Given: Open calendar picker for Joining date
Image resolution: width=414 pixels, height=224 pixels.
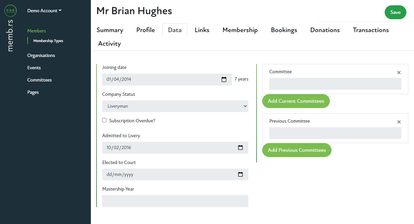Looking at the screenshot, I should [x=224, y=80].
